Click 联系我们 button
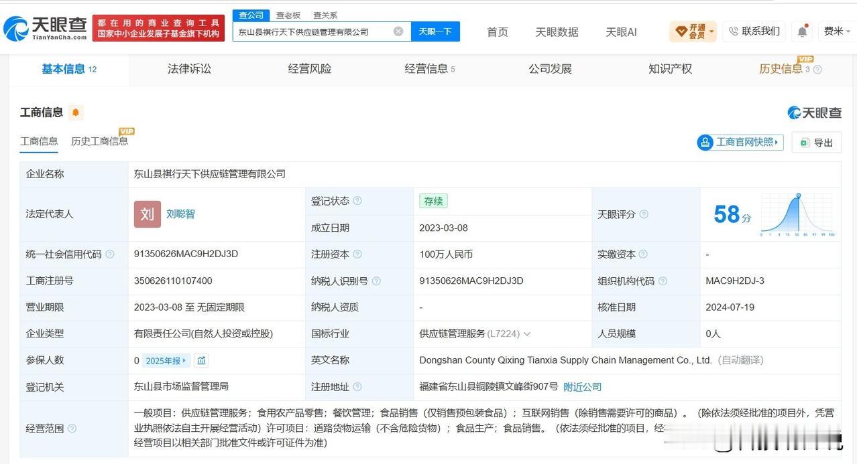Image resolution: width=857 pixels, height=464 pixels. 754,31
